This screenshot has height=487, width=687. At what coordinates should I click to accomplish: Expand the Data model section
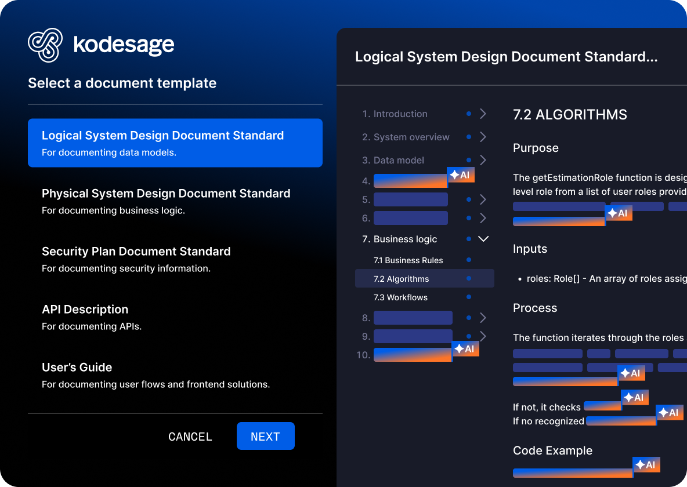tap(483, 160)
